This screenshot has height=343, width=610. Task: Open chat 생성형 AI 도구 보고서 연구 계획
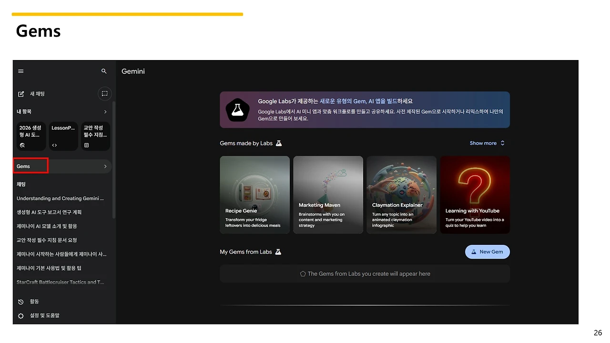pos(49,212)
